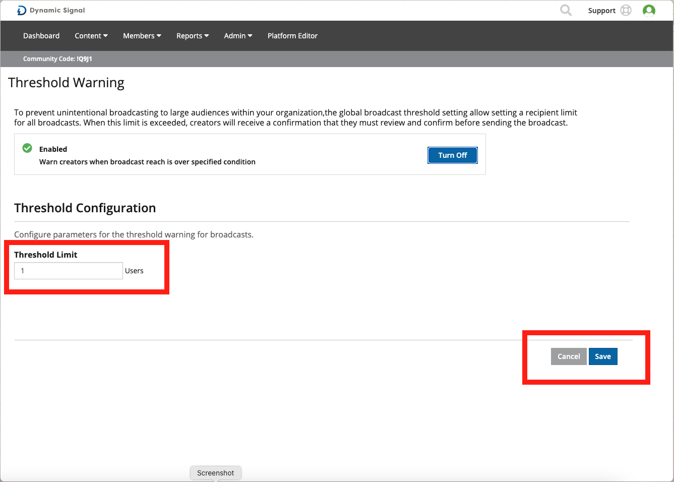Click the Dynamic Signal logo
The width and height of the screenshot is (674, 482).
tap(51, 10)
